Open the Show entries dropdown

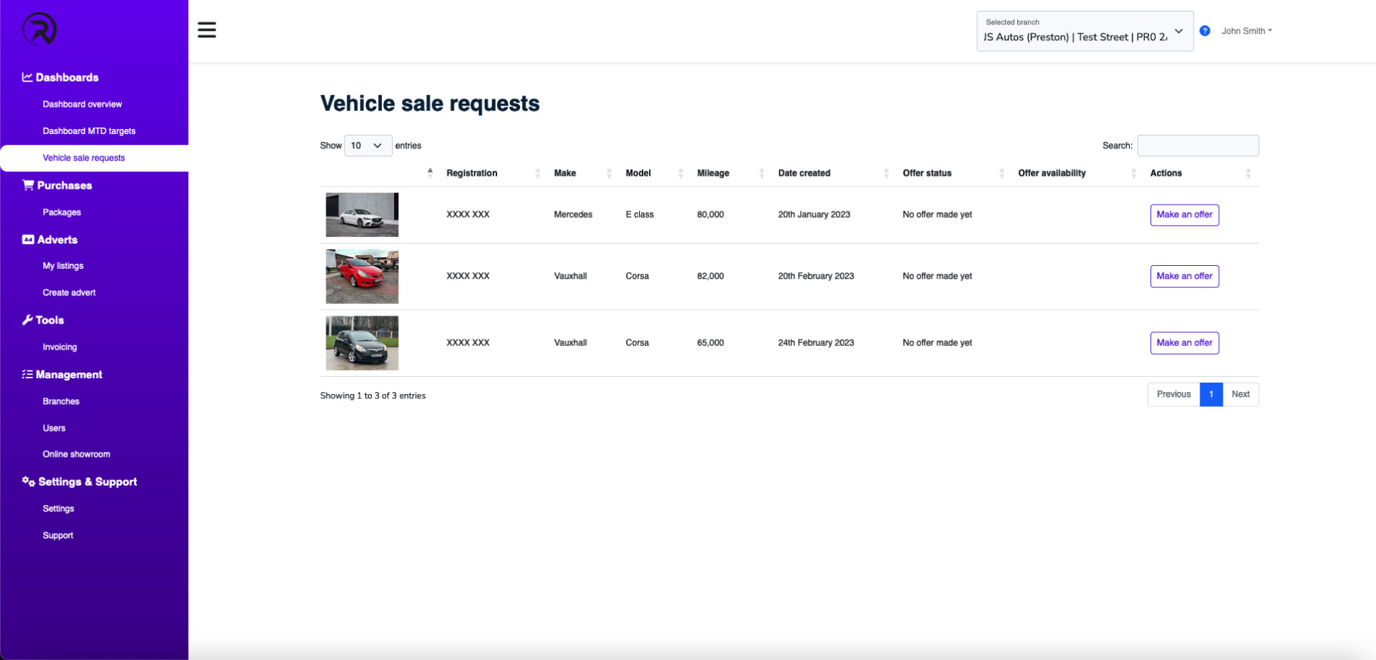click(x=367, y=146)
